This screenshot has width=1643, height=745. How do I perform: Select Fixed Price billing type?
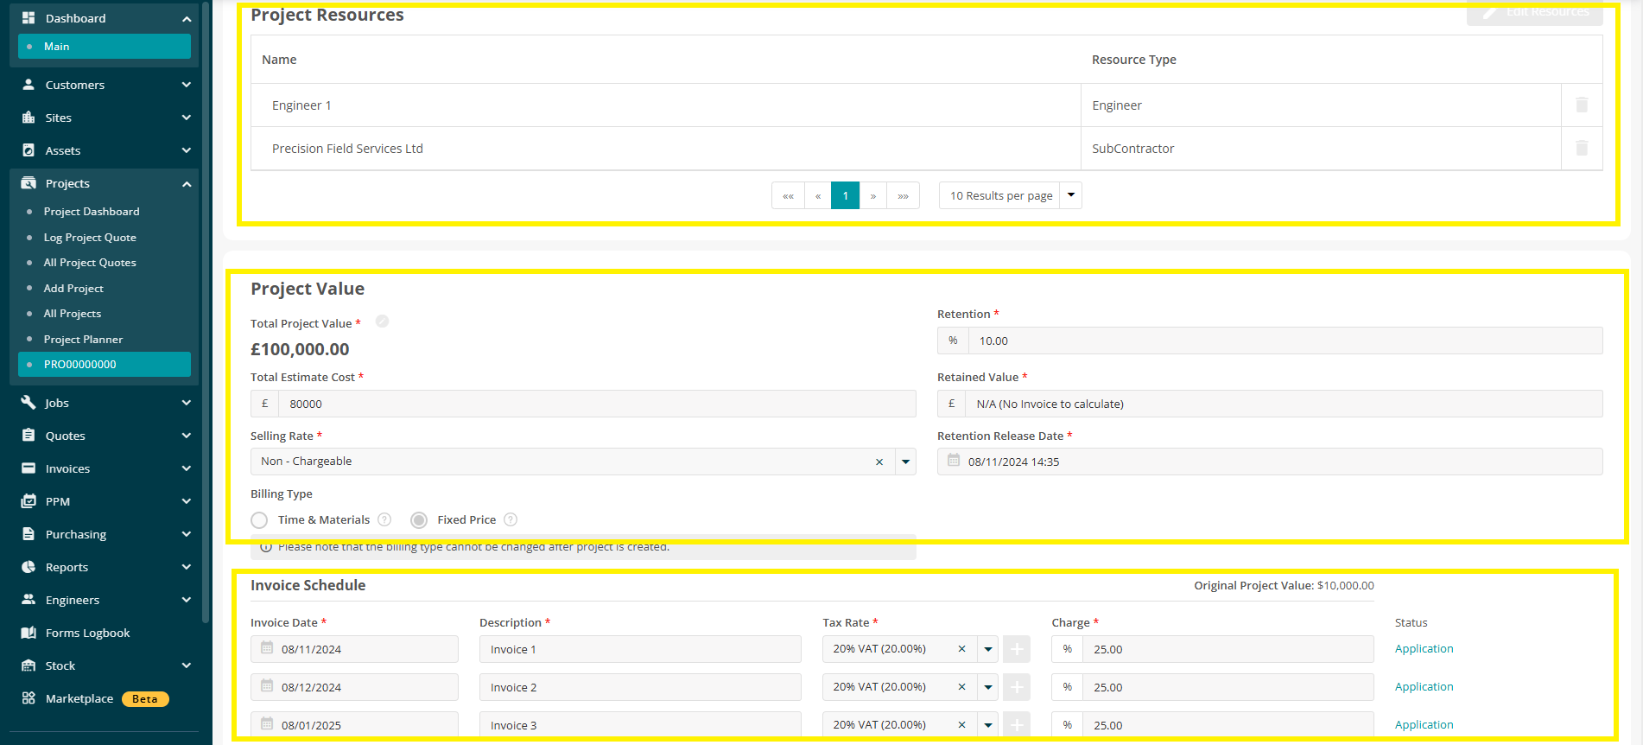(x=419, y=520)
